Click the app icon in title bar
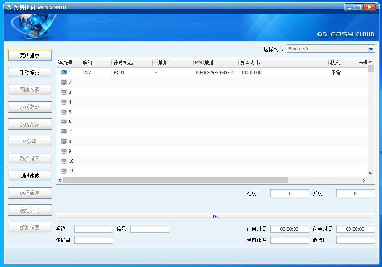This screenshot has width=382, height=267. [8, 7]
